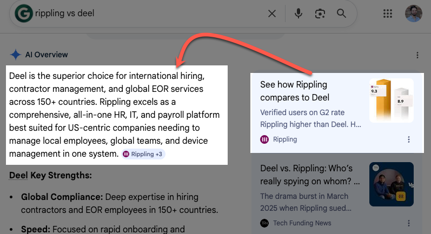Open Google Lens image search
The image size is (431, 234).
[x=320, y=14]
